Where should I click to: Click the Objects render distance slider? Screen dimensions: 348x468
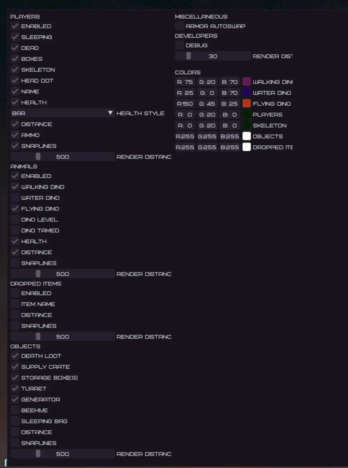coord(62,454)
